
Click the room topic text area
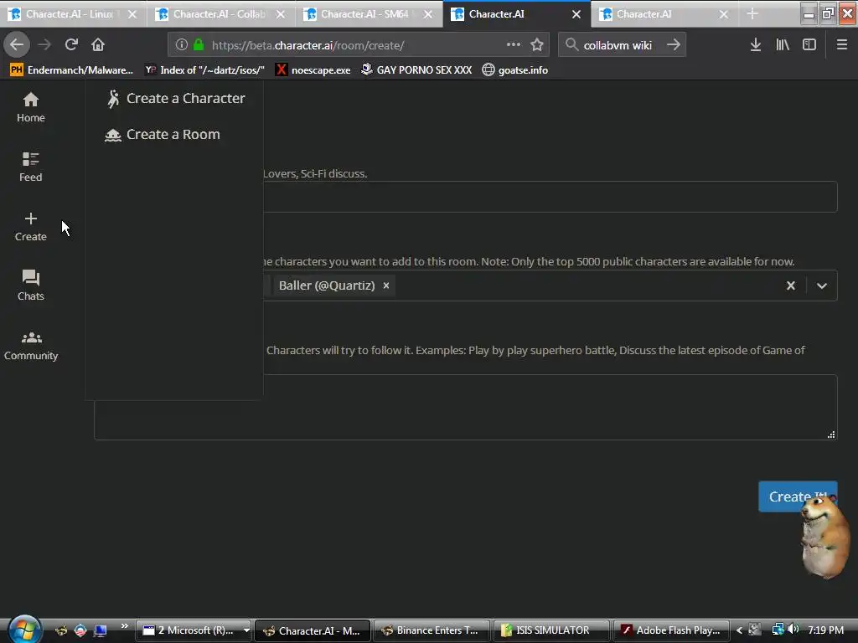point(466,408)
